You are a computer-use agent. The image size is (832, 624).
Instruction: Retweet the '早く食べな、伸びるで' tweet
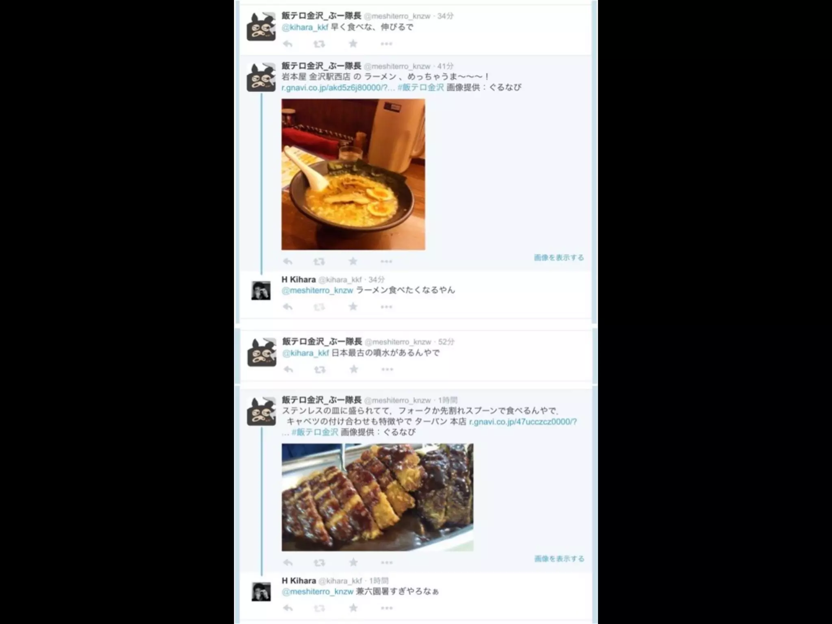tap(319, 44)
